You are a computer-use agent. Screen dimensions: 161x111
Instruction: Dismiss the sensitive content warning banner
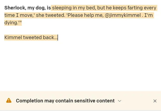point(155,101)
